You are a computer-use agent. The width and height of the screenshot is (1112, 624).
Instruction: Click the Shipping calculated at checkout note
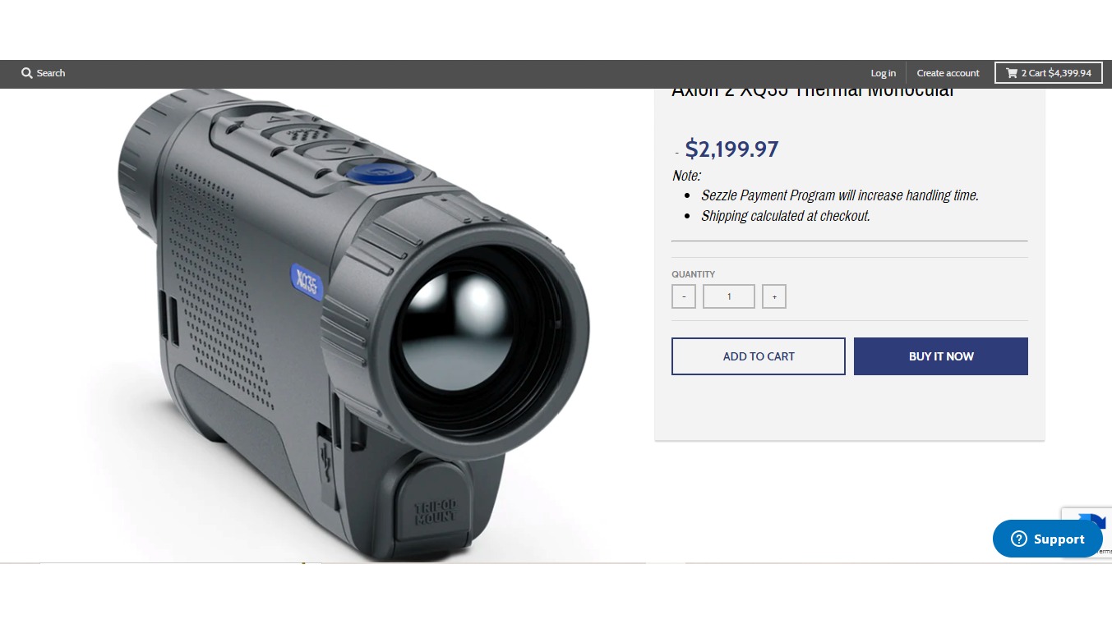tap(786, 216)
